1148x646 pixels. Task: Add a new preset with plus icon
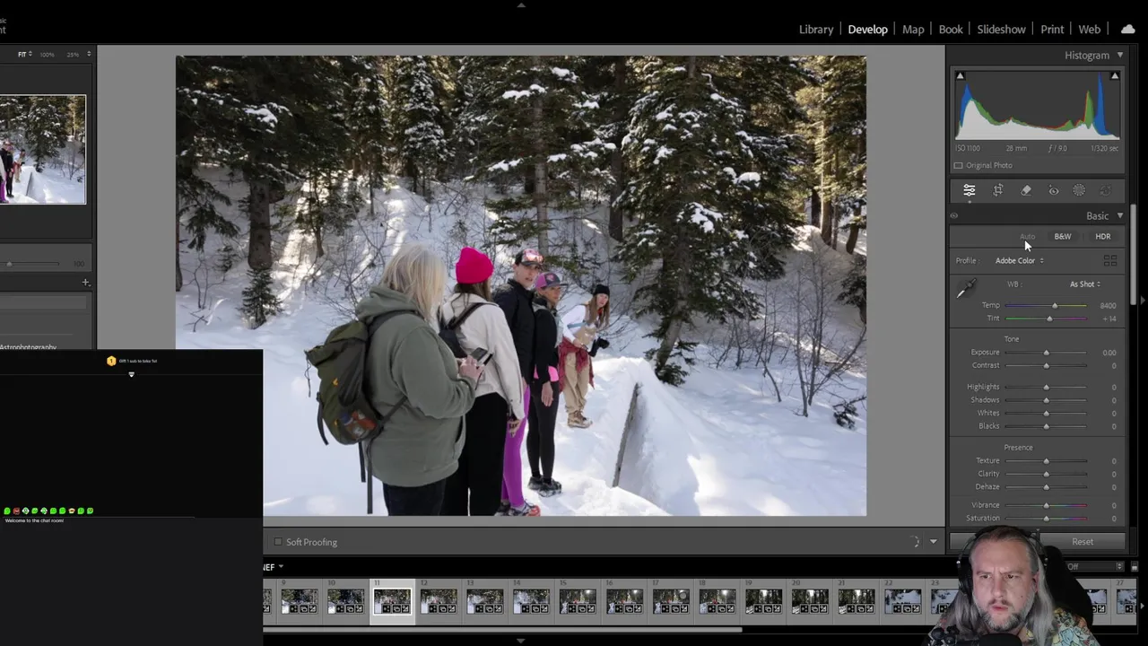(x=85, y=283)
